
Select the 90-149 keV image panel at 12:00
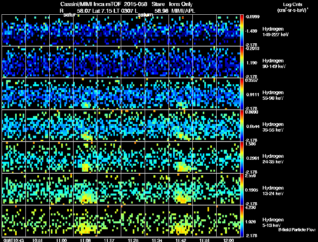(x=228, y=62)
